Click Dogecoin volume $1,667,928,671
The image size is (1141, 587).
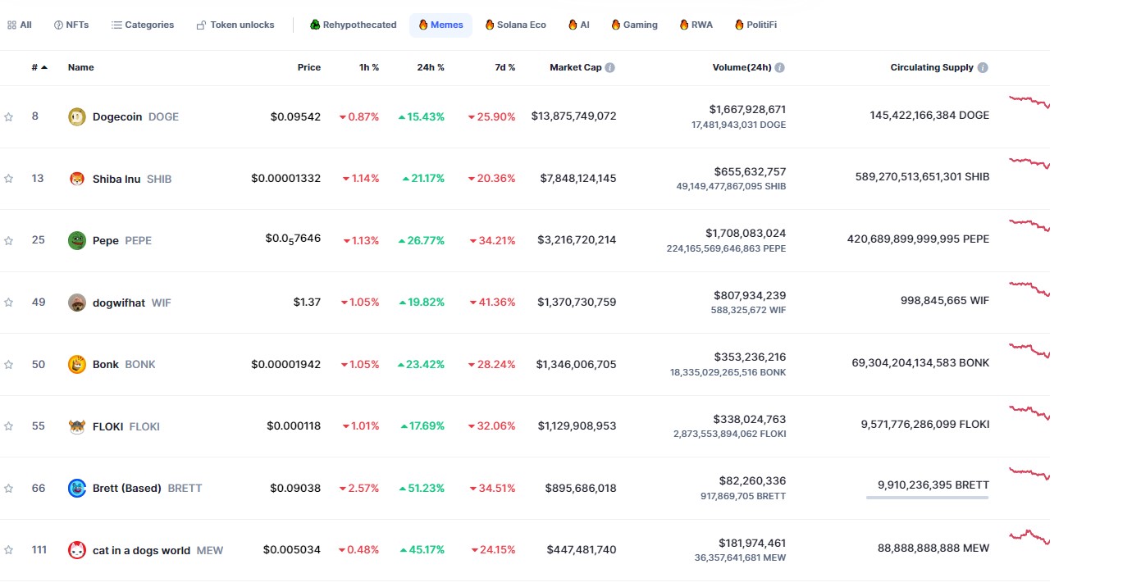pyautogui.click(x=747, y=109)
